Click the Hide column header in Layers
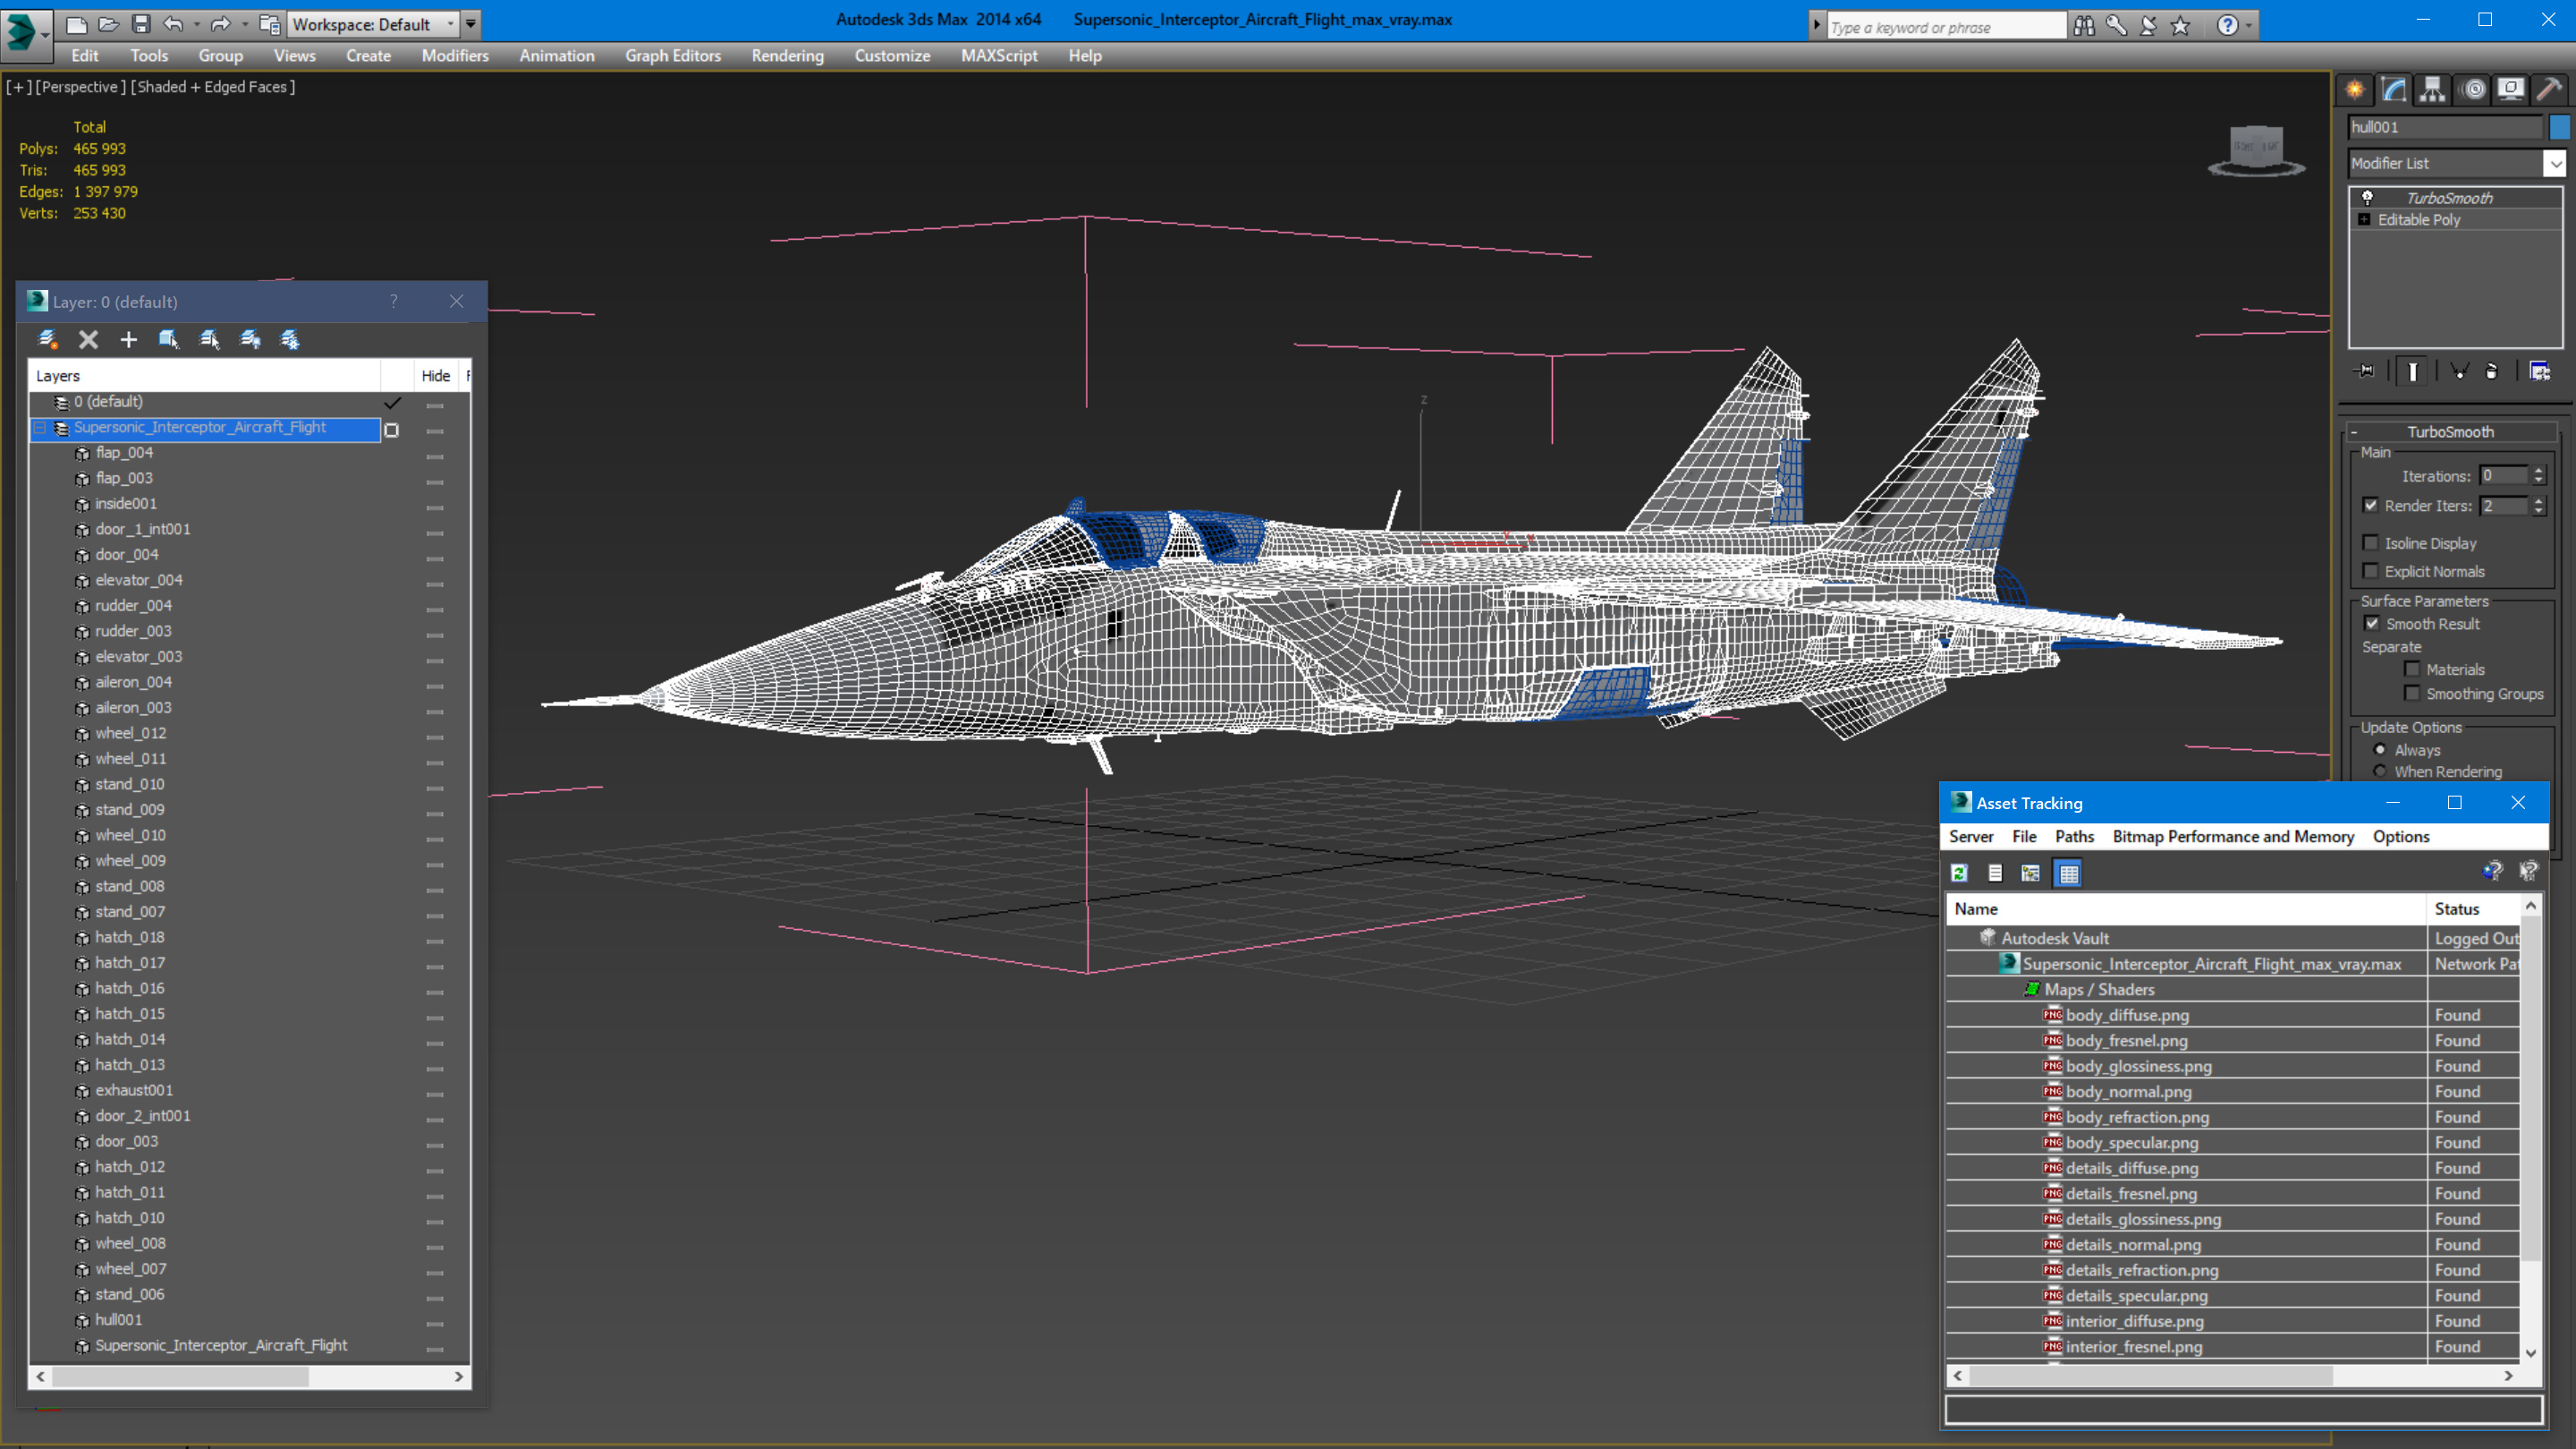This screenshot has width=2576, height=1449. [x=436, y=376]
